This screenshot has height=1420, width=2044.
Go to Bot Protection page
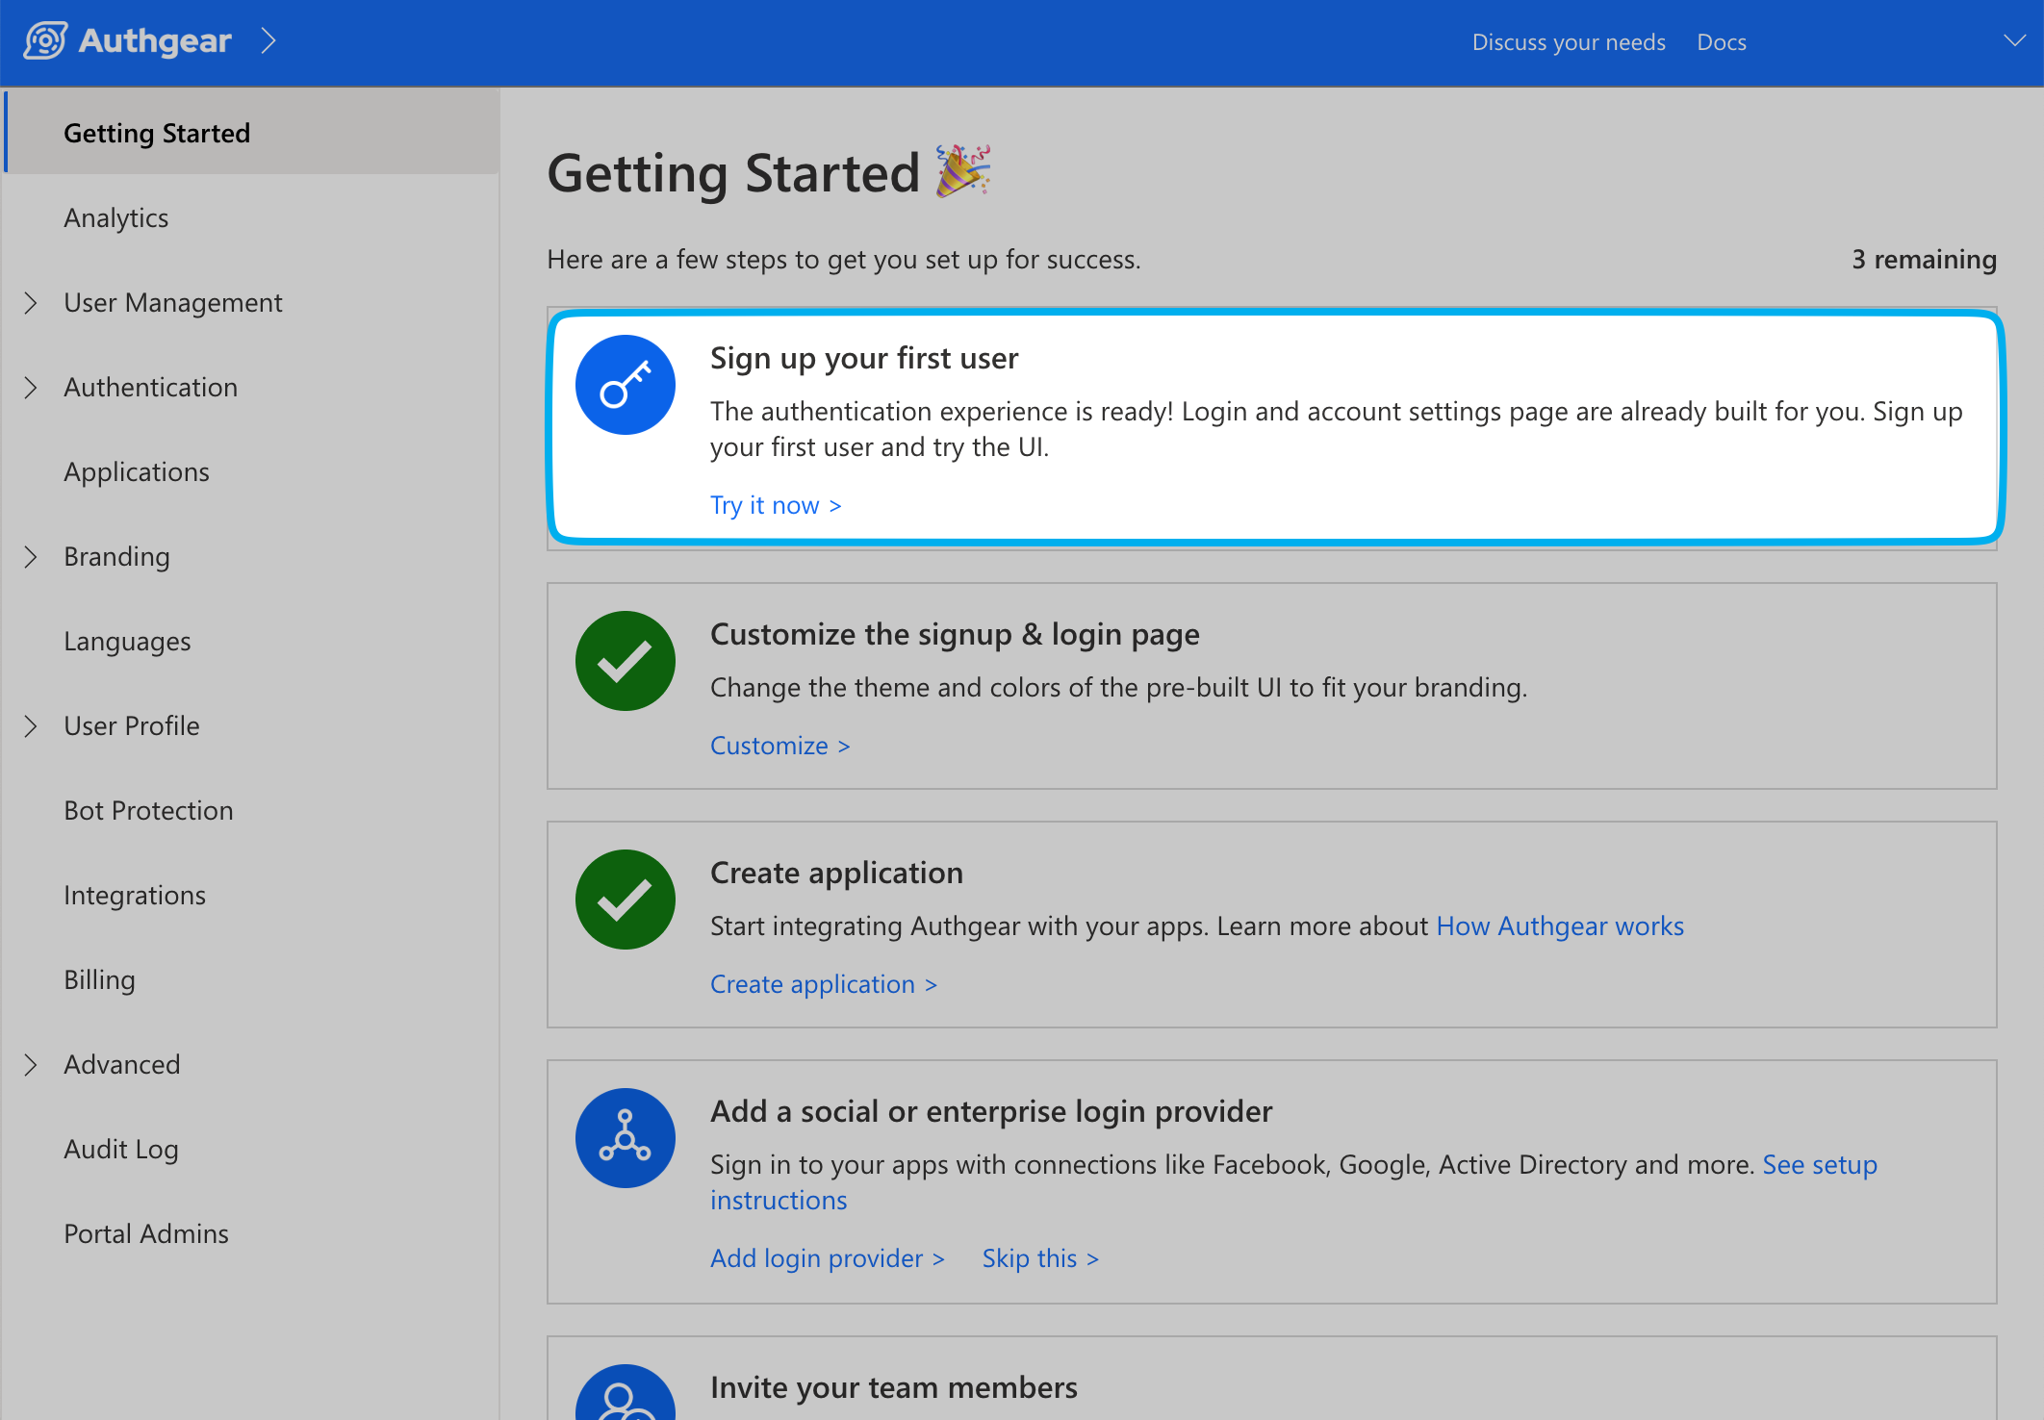pos(148,811)
